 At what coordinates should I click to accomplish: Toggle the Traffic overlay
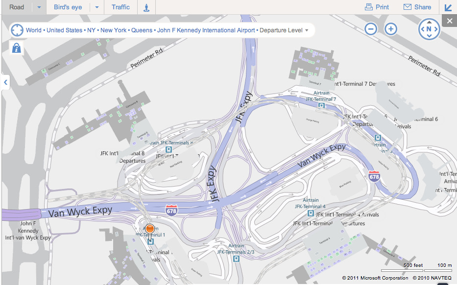pyautogui.click(x=120, y=7)
